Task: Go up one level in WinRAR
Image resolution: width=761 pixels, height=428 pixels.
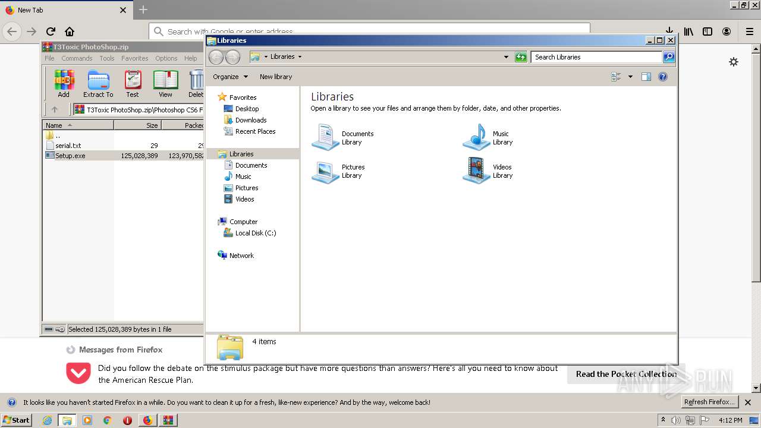Action: tap(55, 109)
